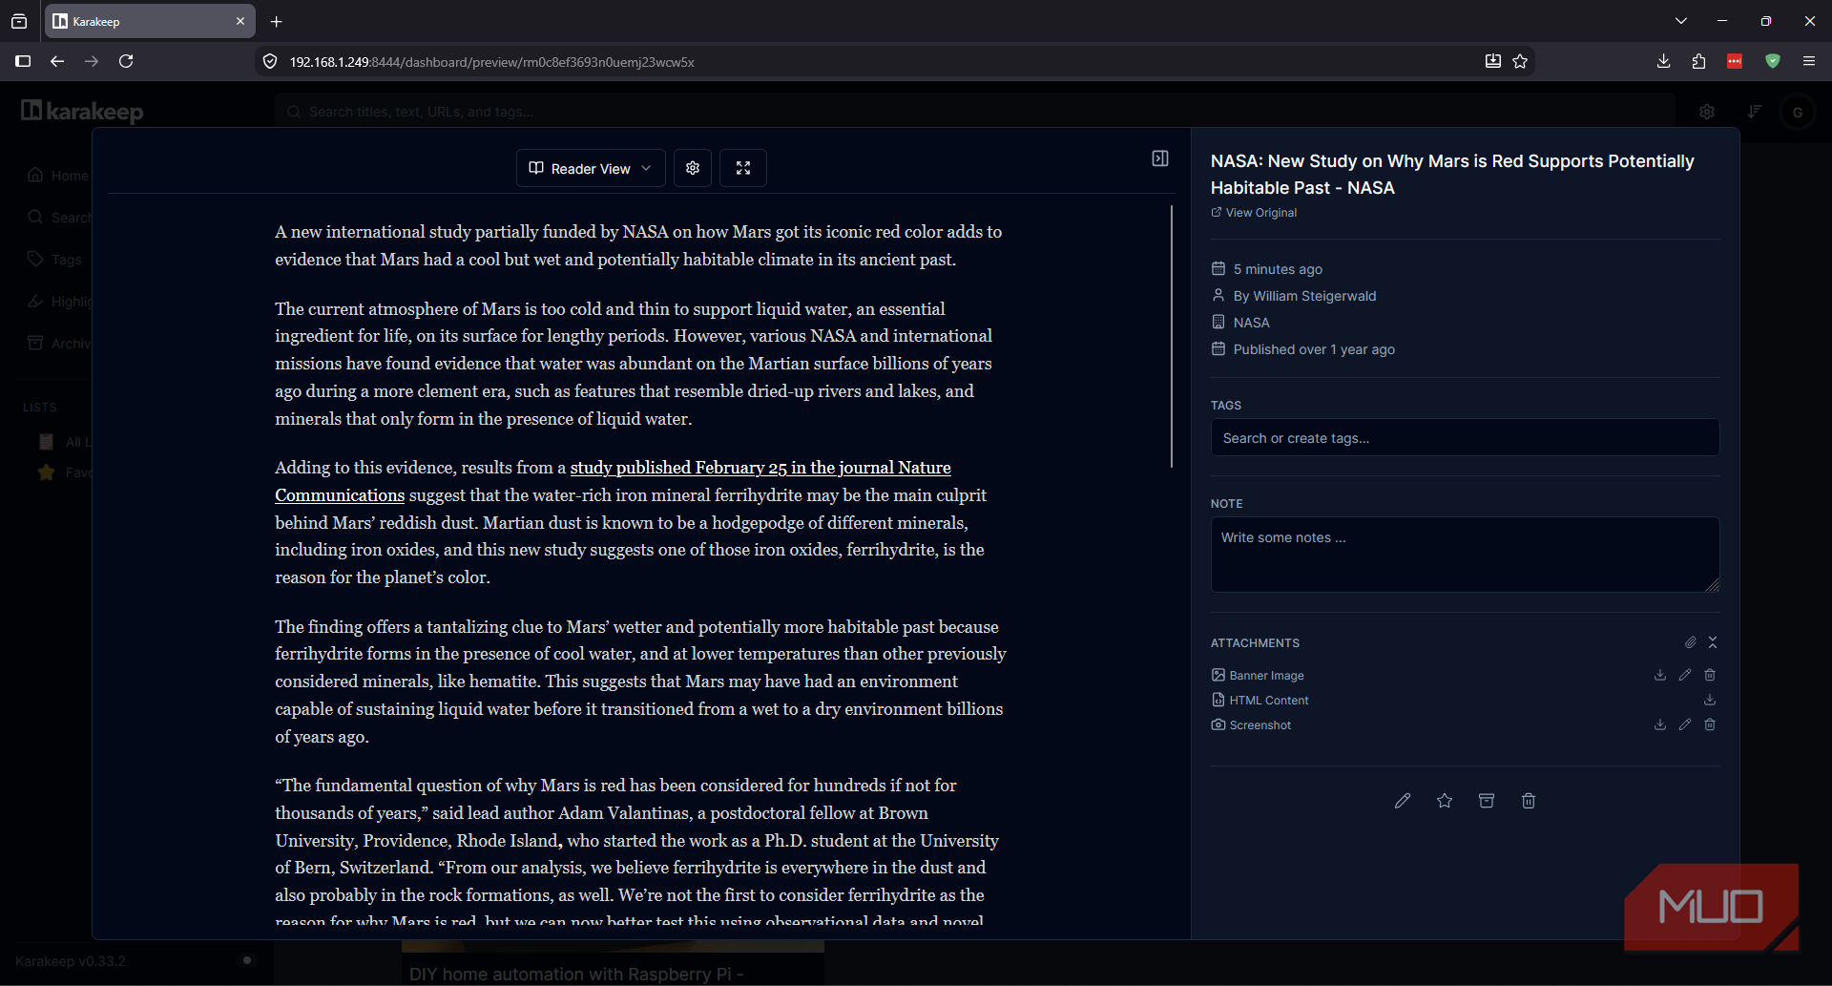This screenshot has width=1832, height=986.
Task: Select the Karakeep browser tab
Action: tap(150, 21)
